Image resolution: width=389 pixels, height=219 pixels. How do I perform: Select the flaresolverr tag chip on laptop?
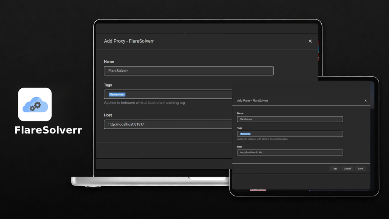point(117,95)
